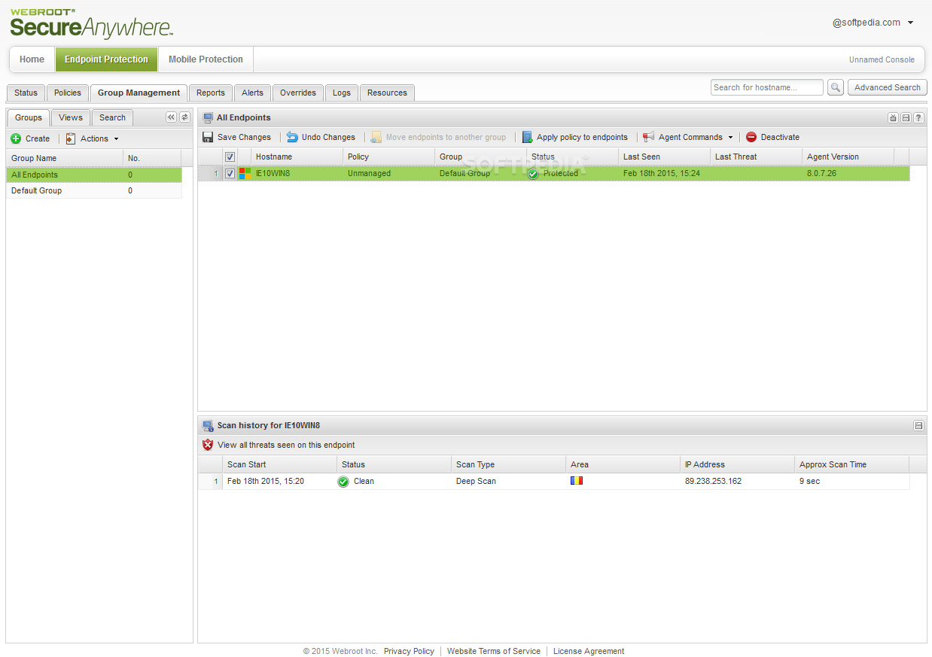Open the Mobile Protection tab
932x657 pixels.
[206, 59]
